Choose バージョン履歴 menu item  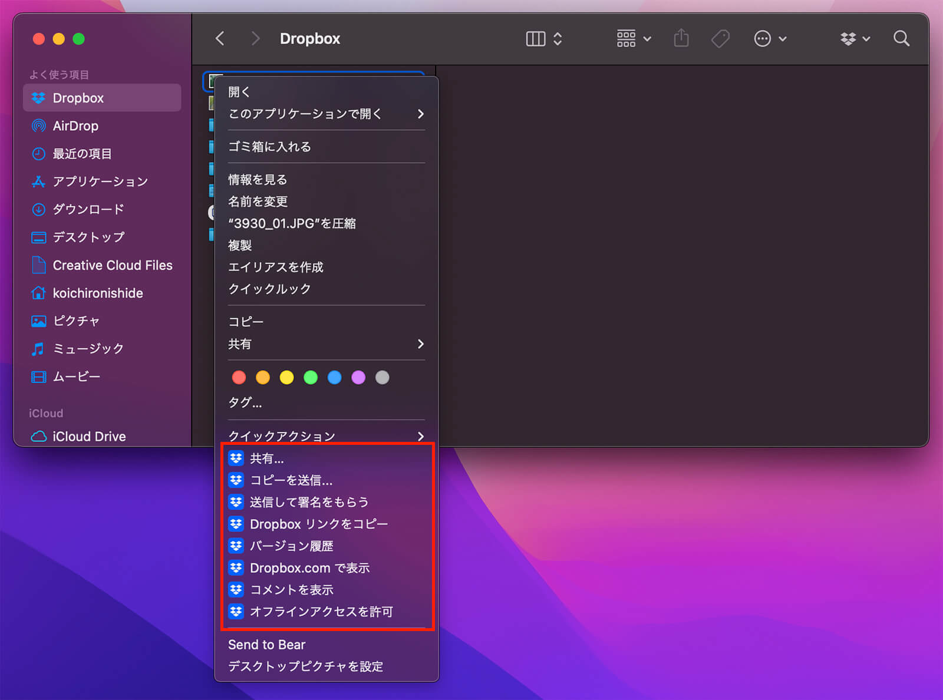pyautogui.click(x=327, y=546)
